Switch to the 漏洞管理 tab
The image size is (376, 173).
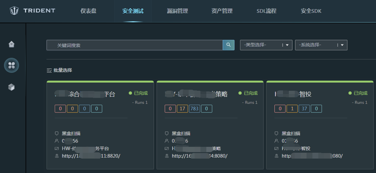[x=177, y=11]
